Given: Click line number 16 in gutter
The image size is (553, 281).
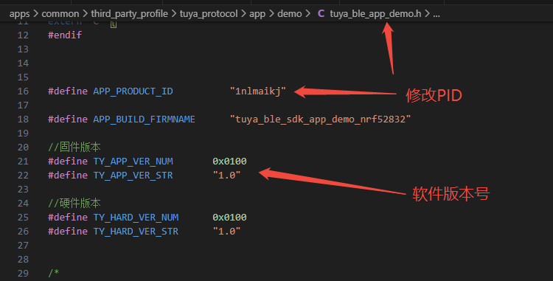Looking at the screenshot, I should coord(23,91).
